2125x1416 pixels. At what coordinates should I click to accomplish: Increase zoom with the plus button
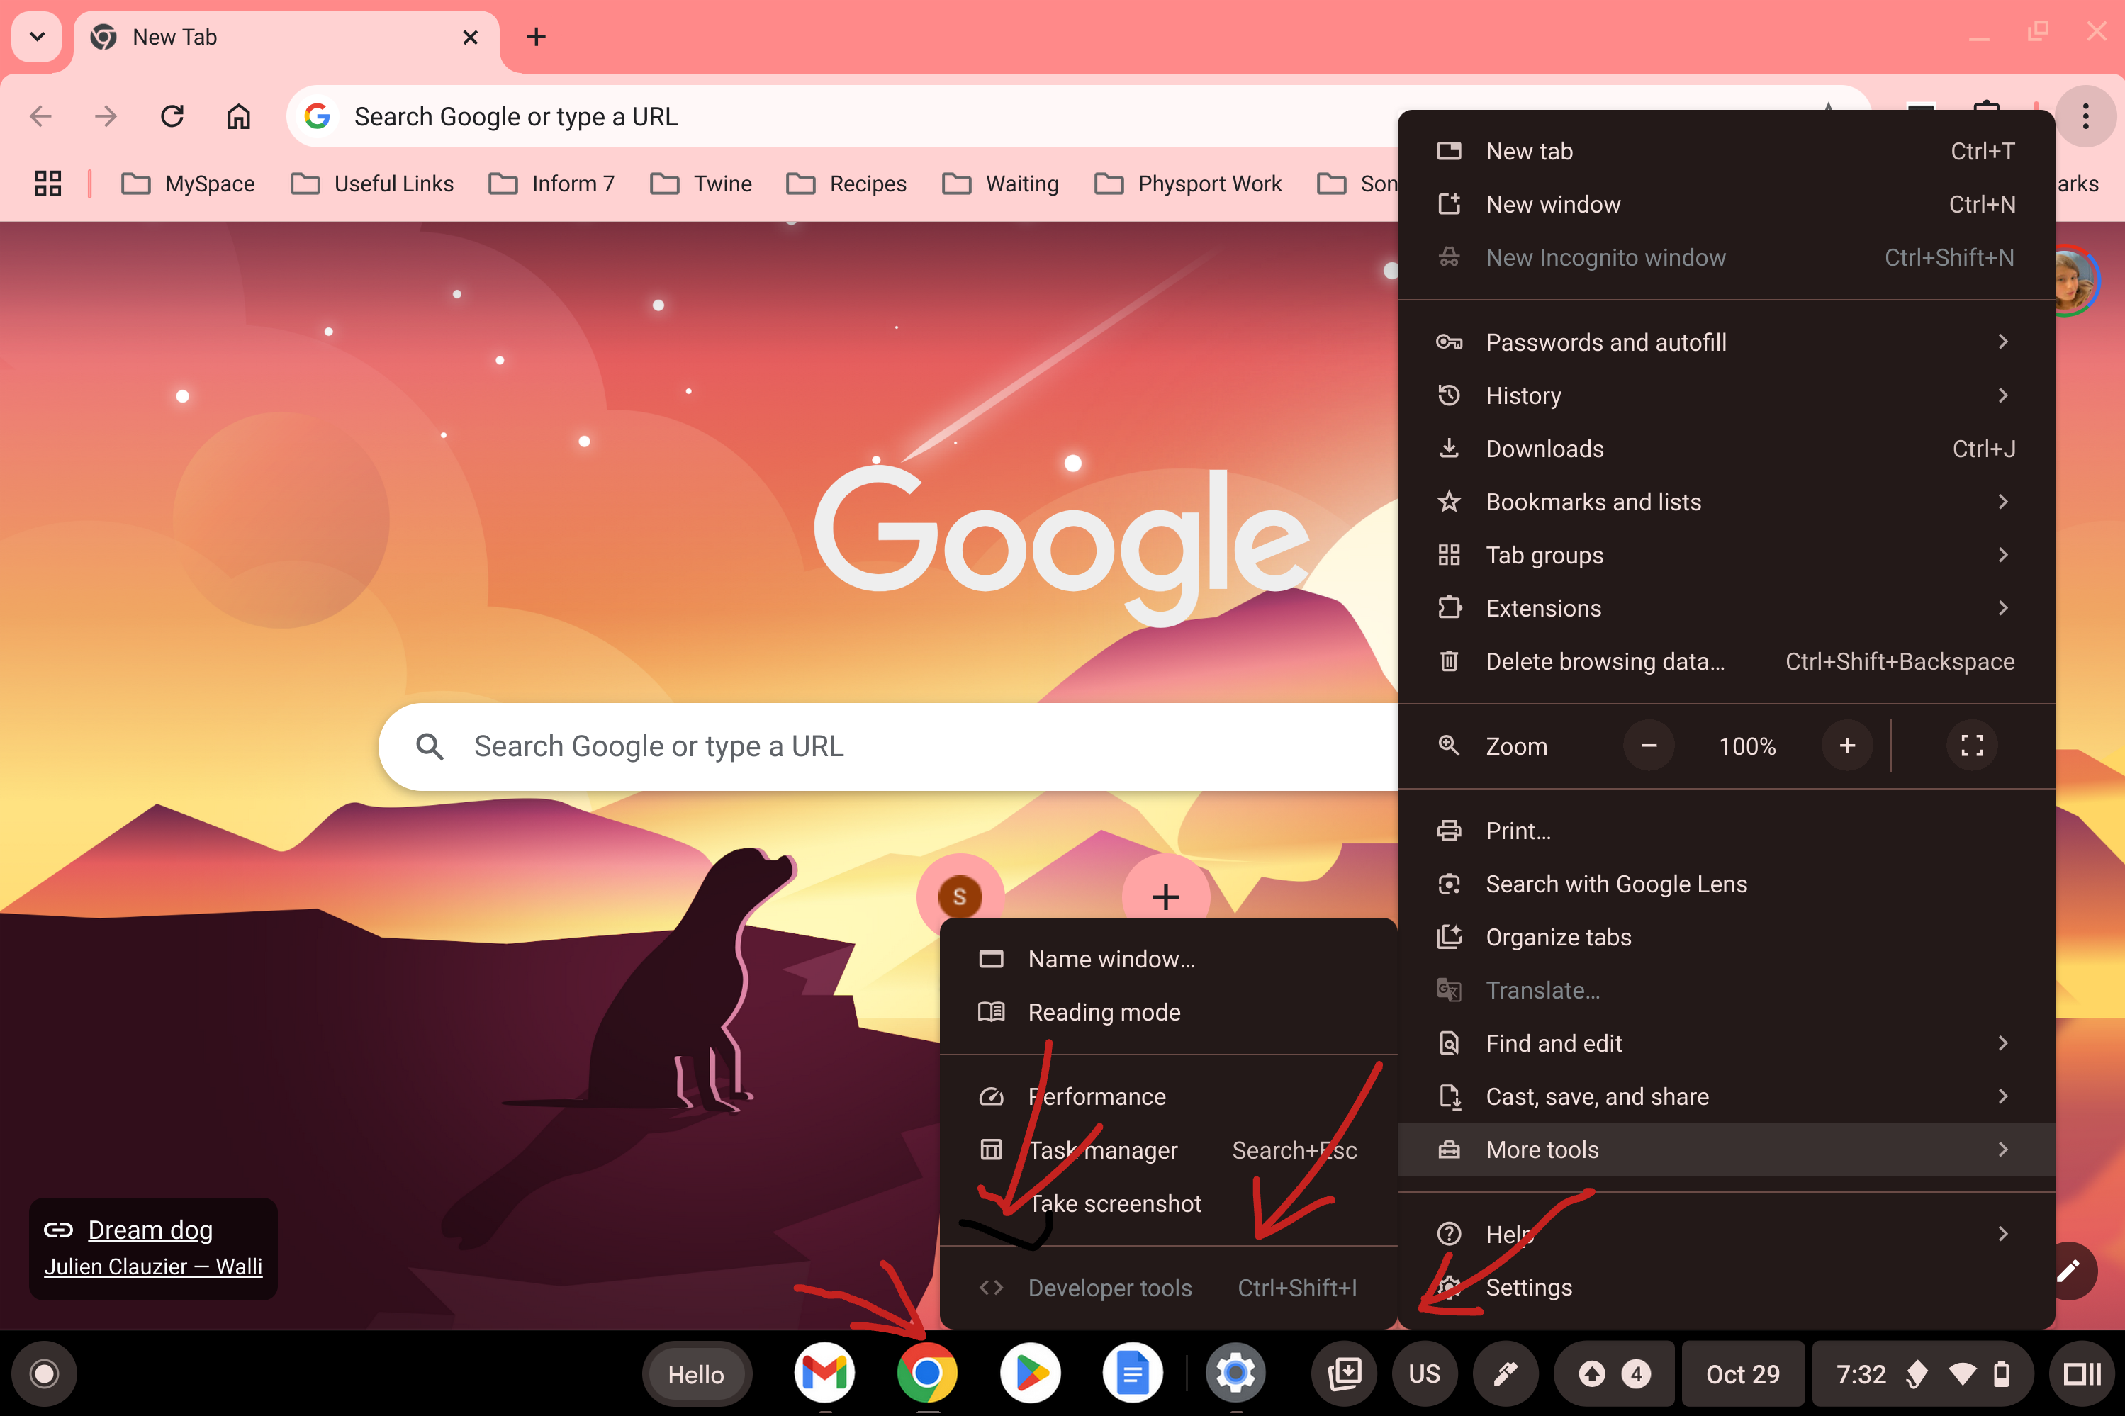tap(1847, 746)
